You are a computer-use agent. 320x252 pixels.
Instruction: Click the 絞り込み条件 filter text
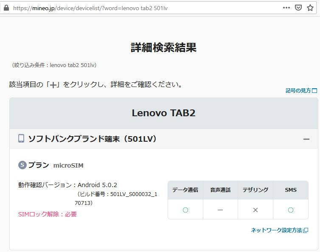pyautogui.click(x=53, y=65)
